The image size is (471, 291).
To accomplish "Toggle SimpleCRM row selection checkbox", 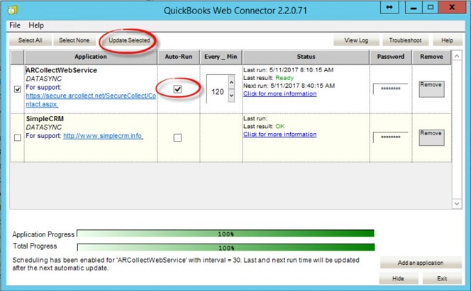I will point(18,137).
